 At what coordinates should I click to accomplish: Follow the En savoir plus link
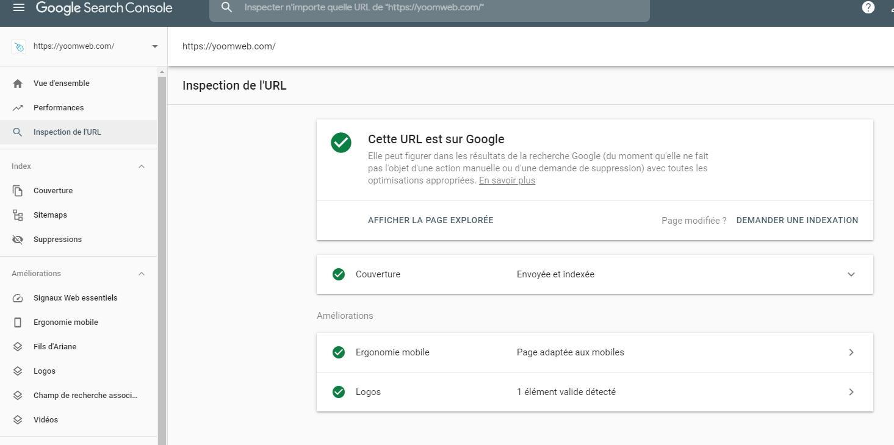[x=506, y=180]
